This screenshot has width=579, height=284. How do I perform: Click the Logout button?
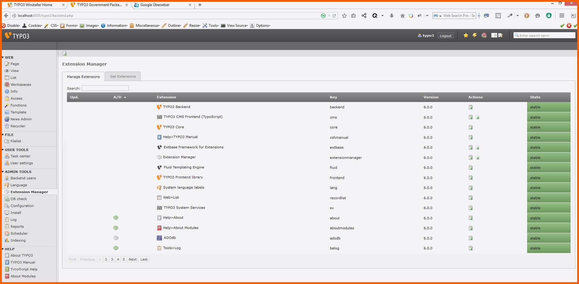(445, 35)
